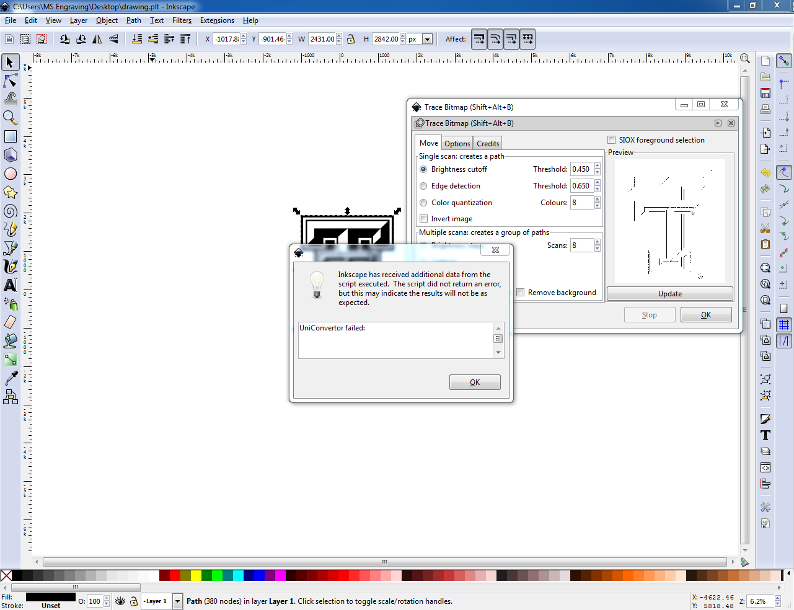794x610 pixels.
Task: Open the XML editor icon
Action: [765, 468]
